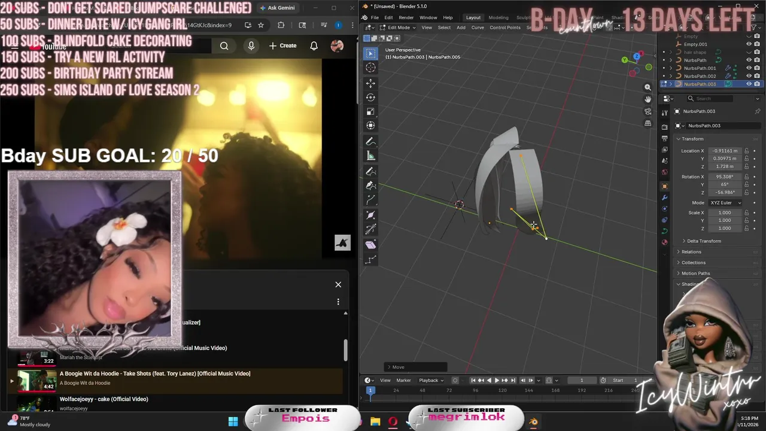
Task: Pick the Rotate tool in Blender toolbar
Action: 370,97
